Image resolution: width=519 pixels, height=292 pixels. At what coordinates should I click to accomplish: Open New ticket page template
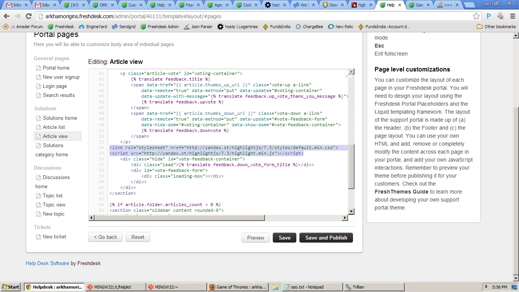[54, 236]
